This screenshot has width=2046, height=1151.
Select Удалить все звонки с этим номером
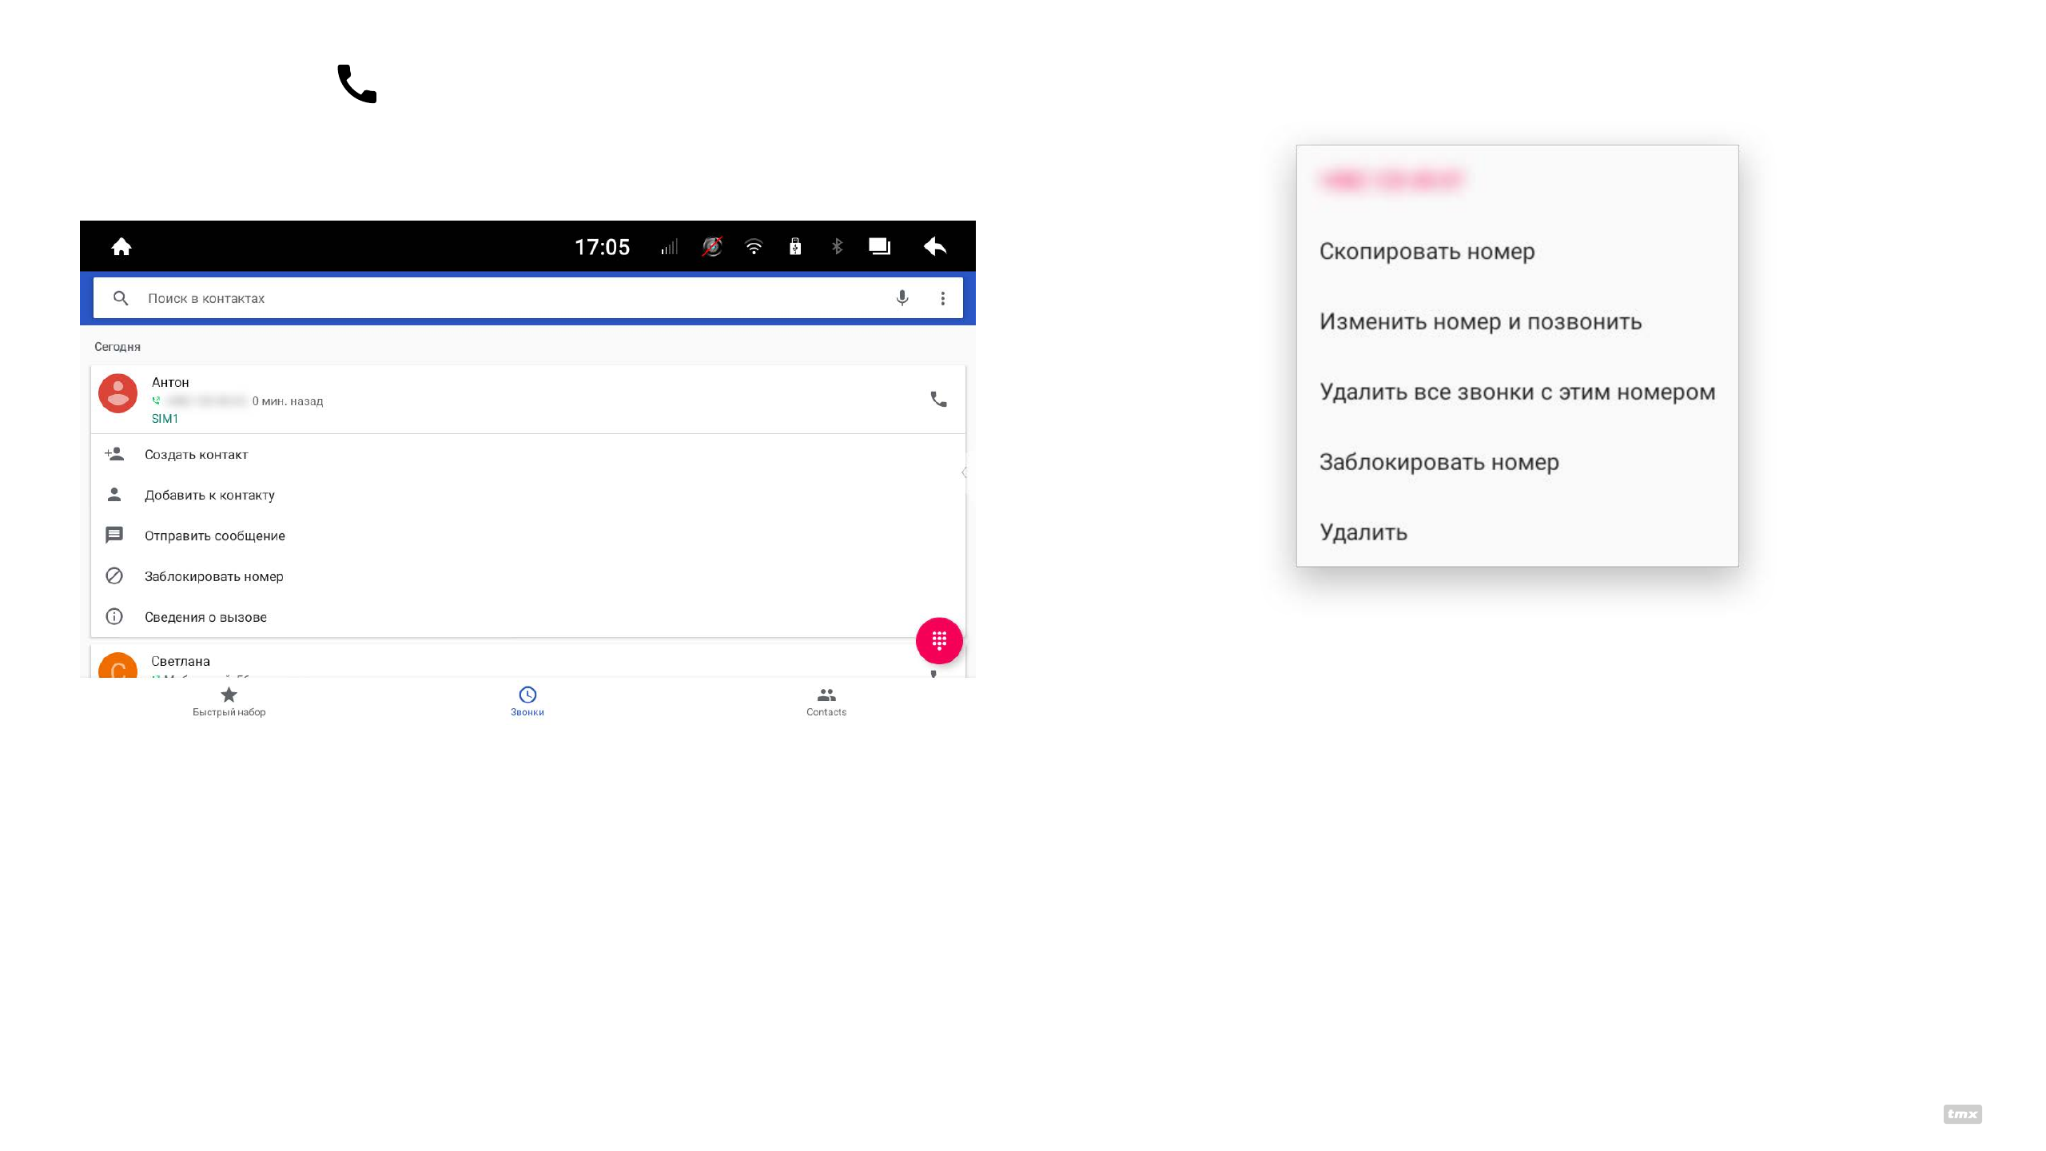point(1517,392)
